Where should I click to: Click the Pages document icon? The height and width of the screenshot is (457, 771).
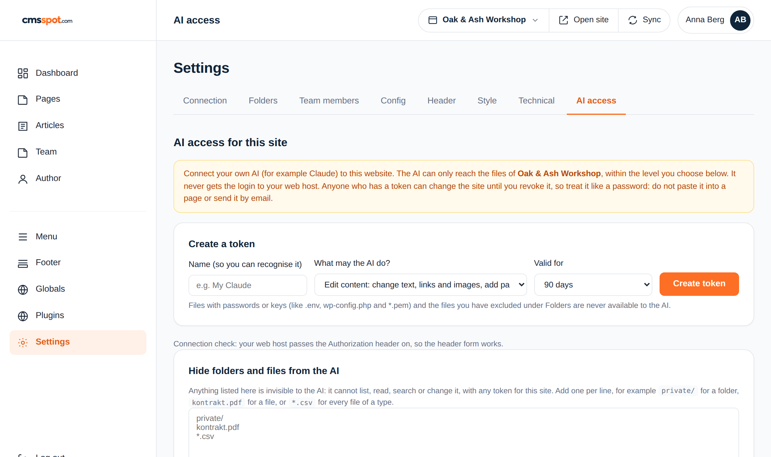(x=23, y=100)
